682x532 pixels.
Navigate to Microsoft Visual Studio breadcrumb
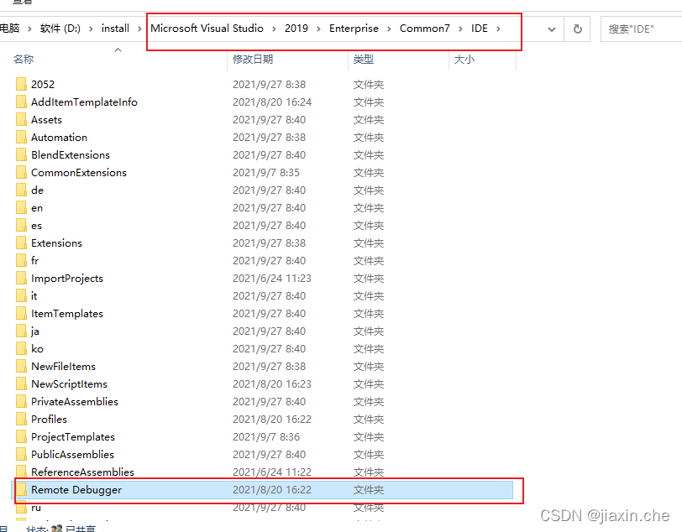(207, 29)
